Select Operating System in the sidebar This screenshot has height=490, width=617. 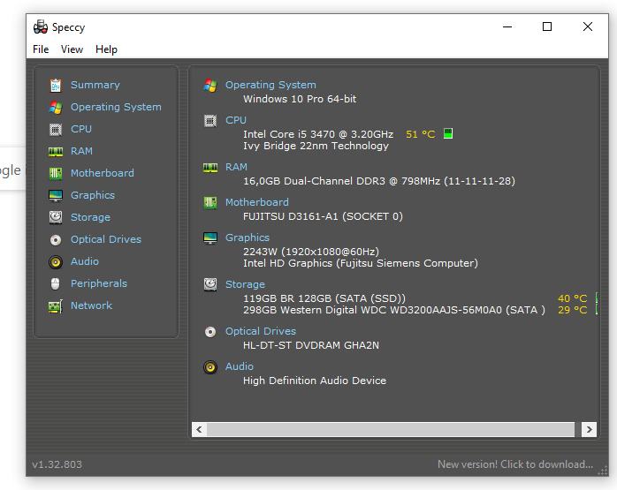pos(116,107)
